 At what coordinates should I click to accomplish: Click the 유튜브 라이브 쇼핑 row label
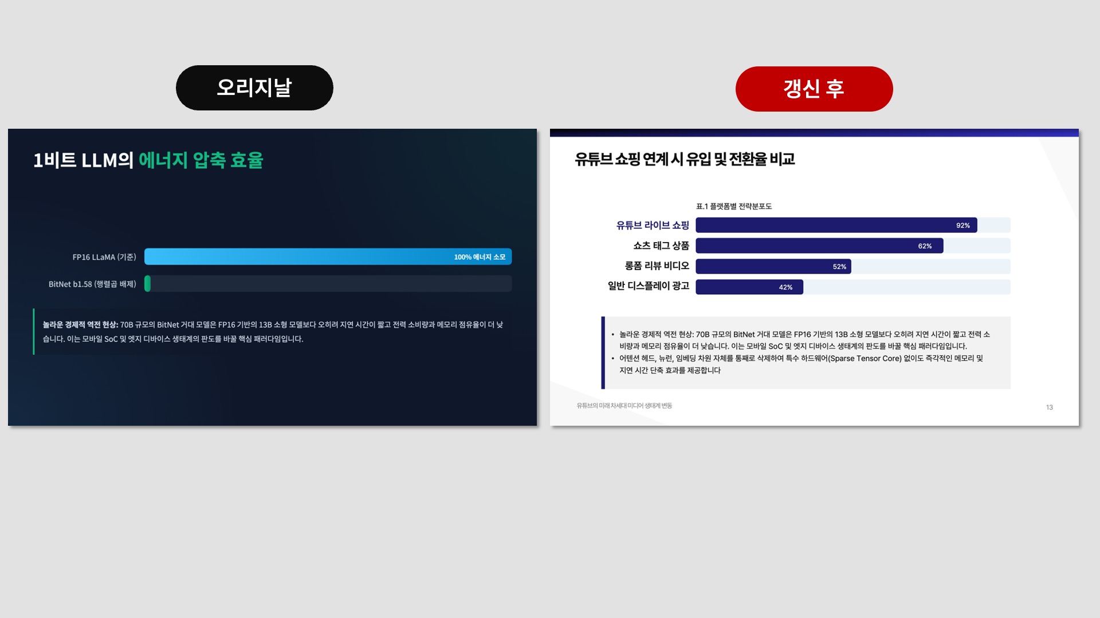[653, 225]
